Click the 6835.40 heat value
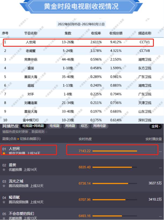The width and height of the screenshot is (164, 220). pyautogui.click(x=85, y=167)
